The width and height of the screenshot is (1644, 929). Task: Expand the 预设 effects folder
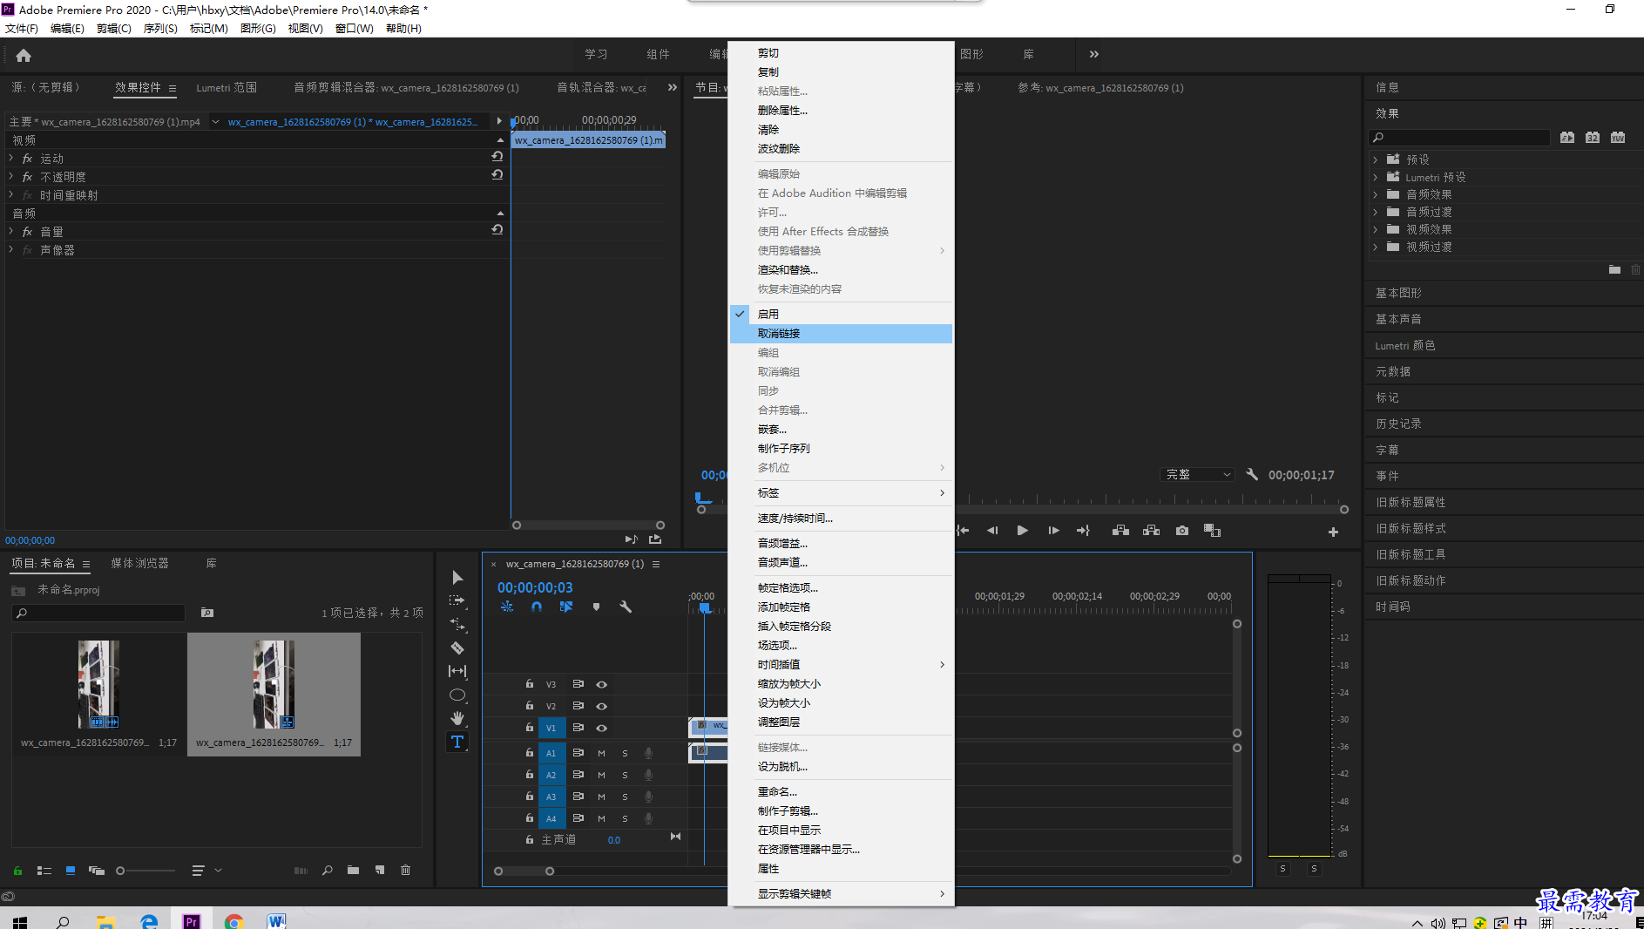(1376, 159)
